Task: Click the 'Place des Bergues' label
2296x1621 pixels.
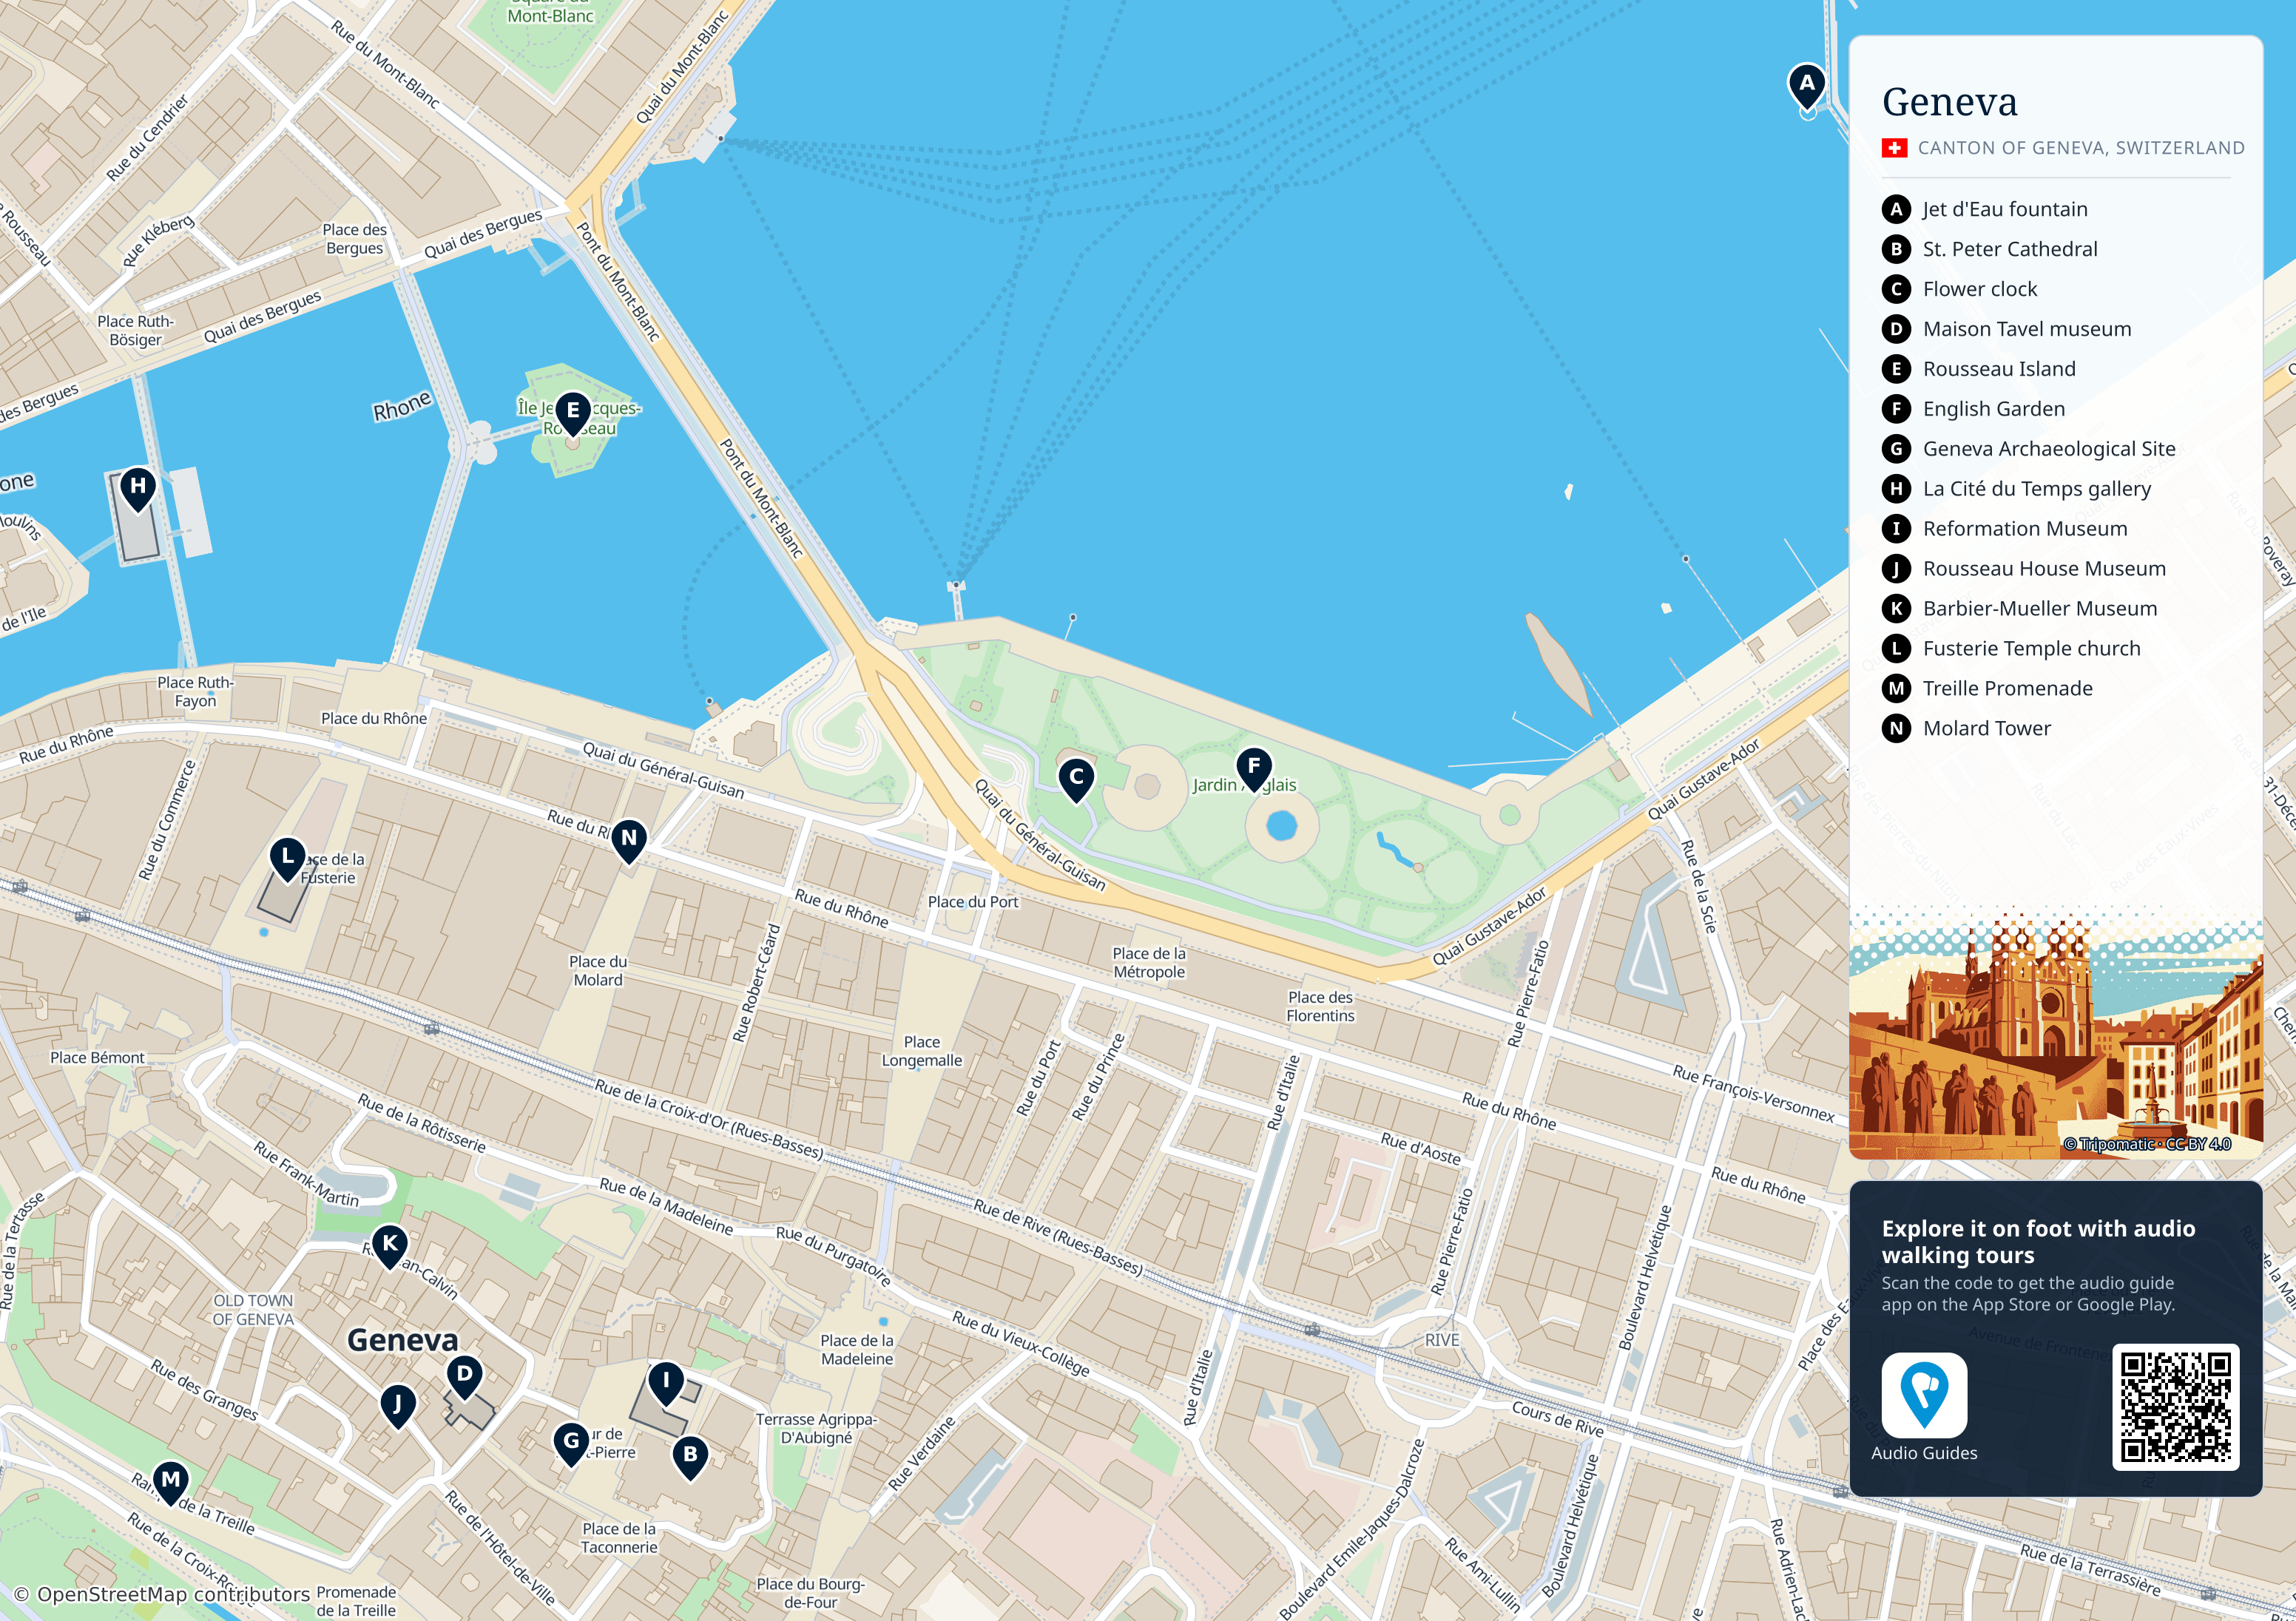Action: [x=355, y=239]
